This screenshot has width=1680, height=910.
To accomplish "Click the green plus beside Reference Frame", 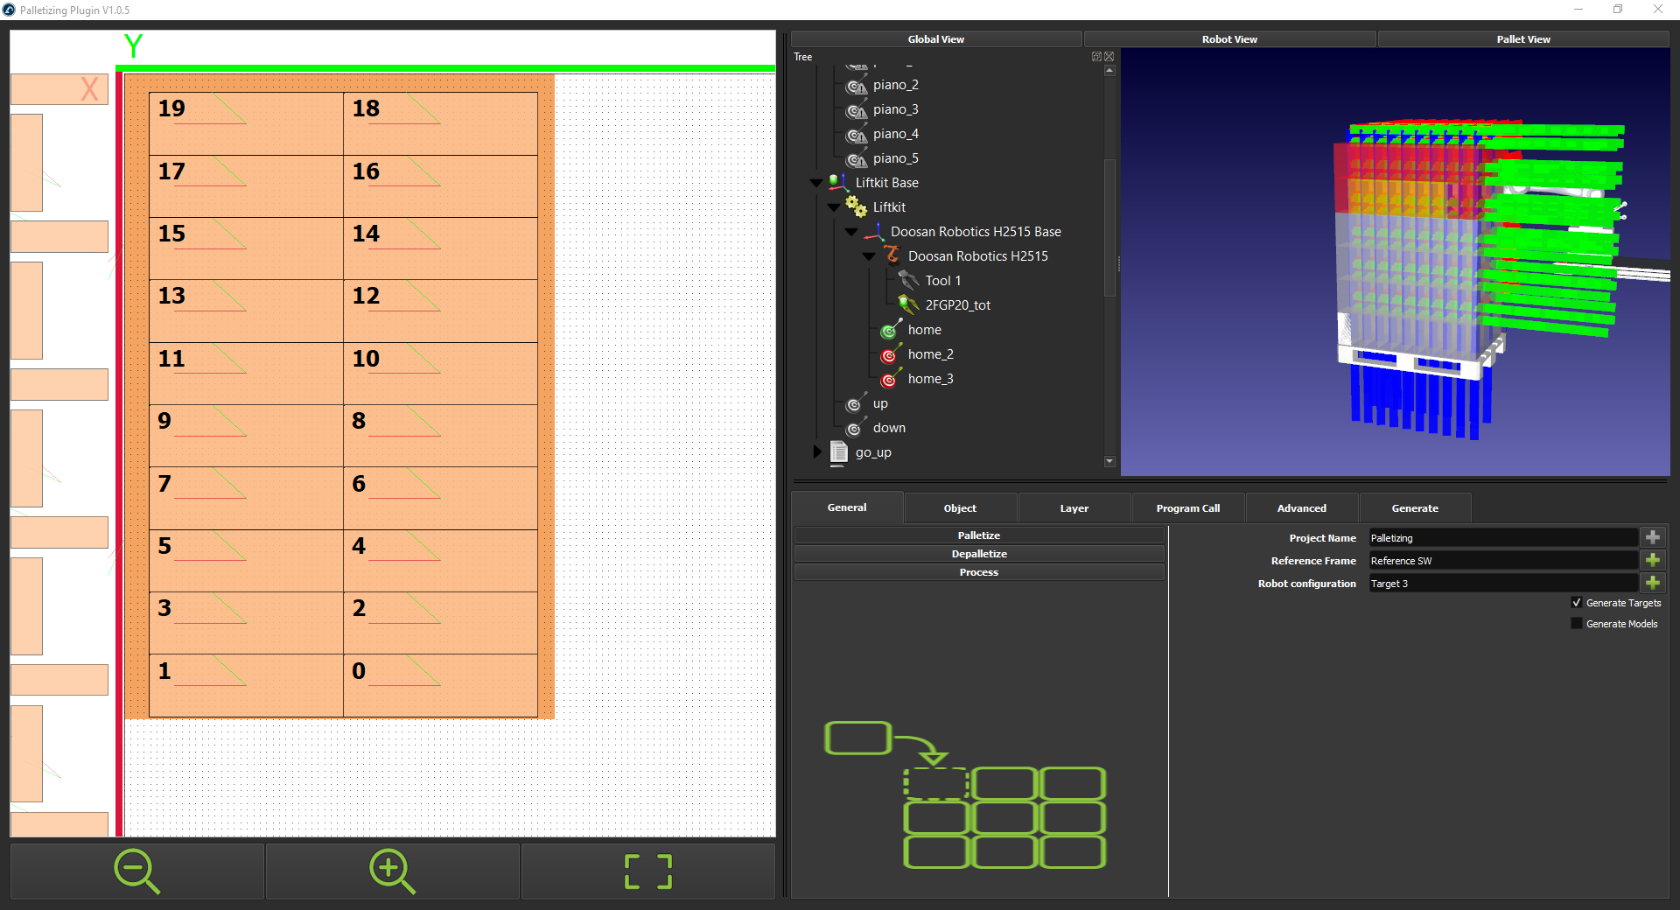I will point(1653,561).
